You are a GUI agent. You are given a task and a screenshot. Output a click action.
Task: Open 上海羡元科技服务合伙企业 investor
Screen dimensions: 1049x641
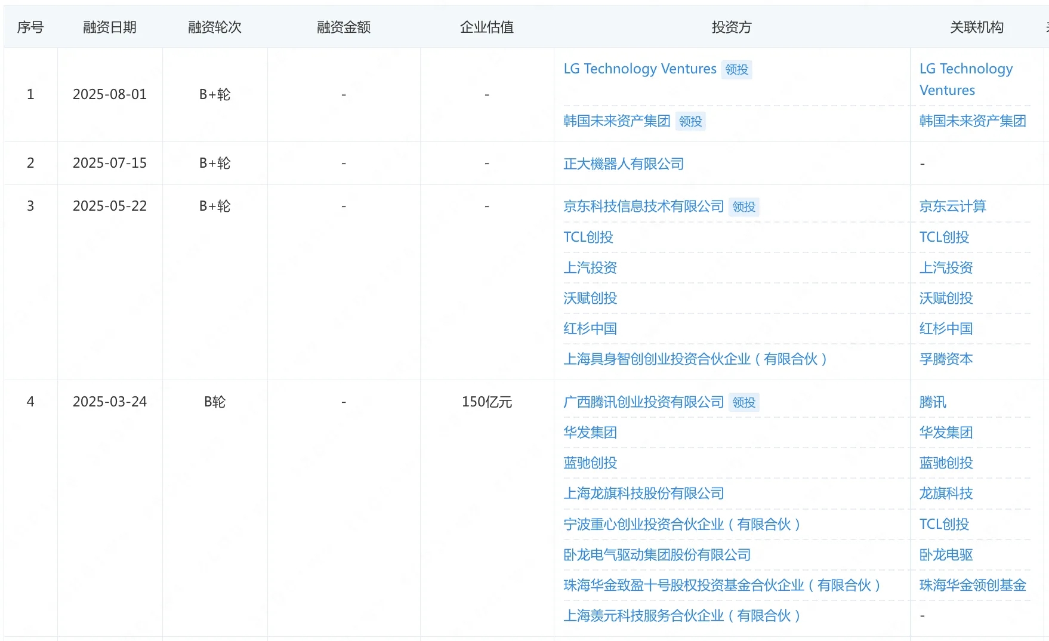click(x=682, y=616)
